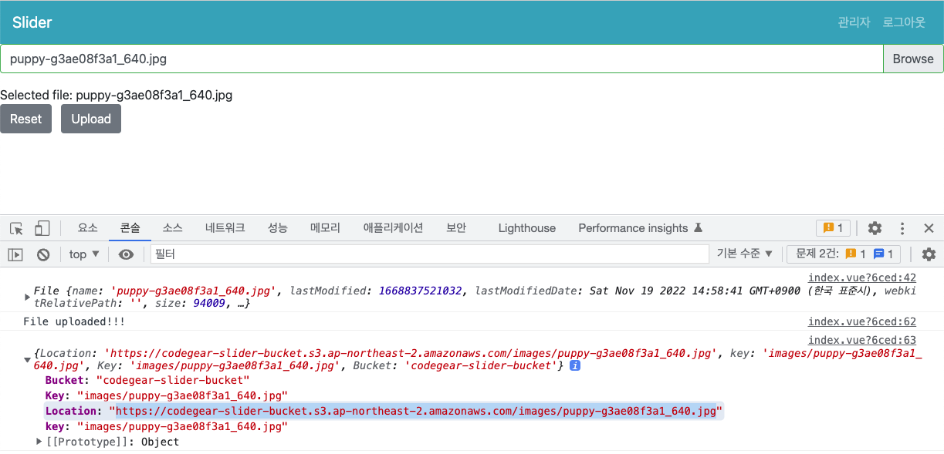
Task: Select the inspect element picker icon
Action: [16, 228]
